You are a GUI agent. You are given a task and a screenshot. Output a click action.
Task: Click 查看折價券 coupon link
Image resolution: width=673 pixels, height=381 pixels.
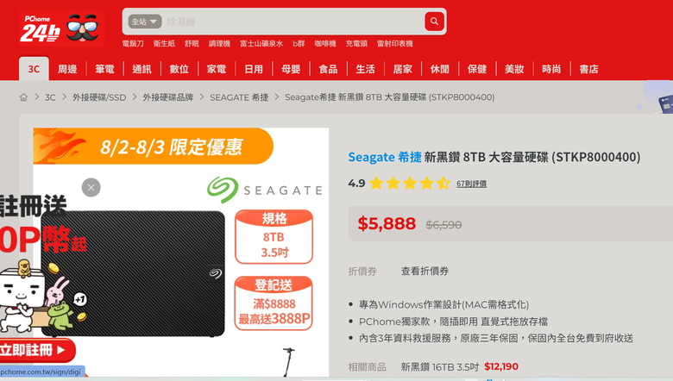[x=425, y=271]
